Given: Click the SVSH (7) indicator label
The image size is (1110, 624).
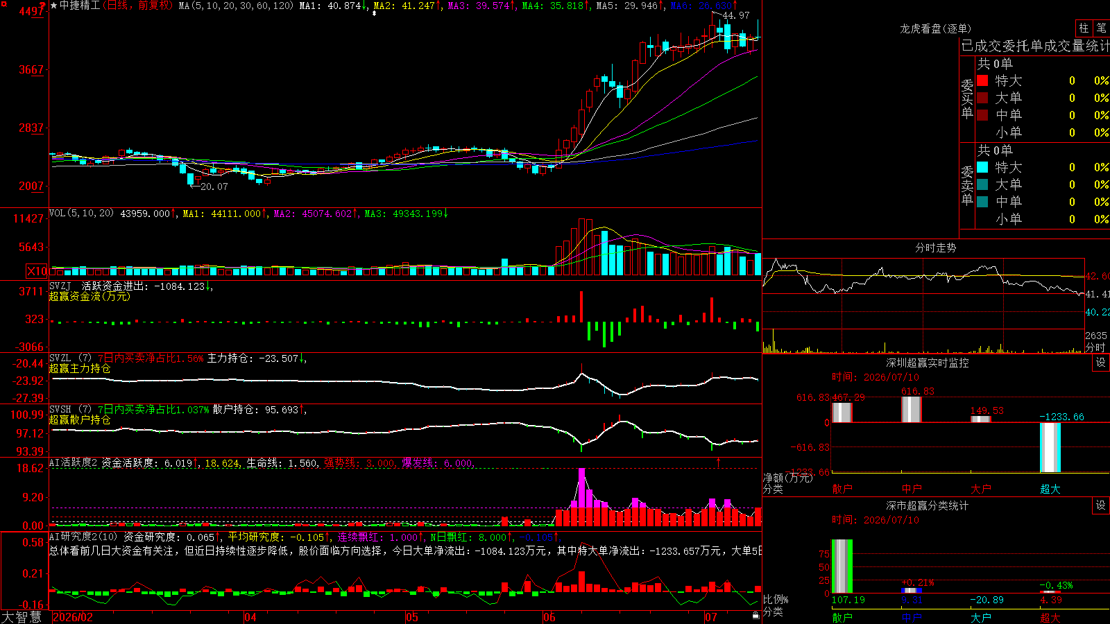Looking at the screenshot, I should [70, 410].
